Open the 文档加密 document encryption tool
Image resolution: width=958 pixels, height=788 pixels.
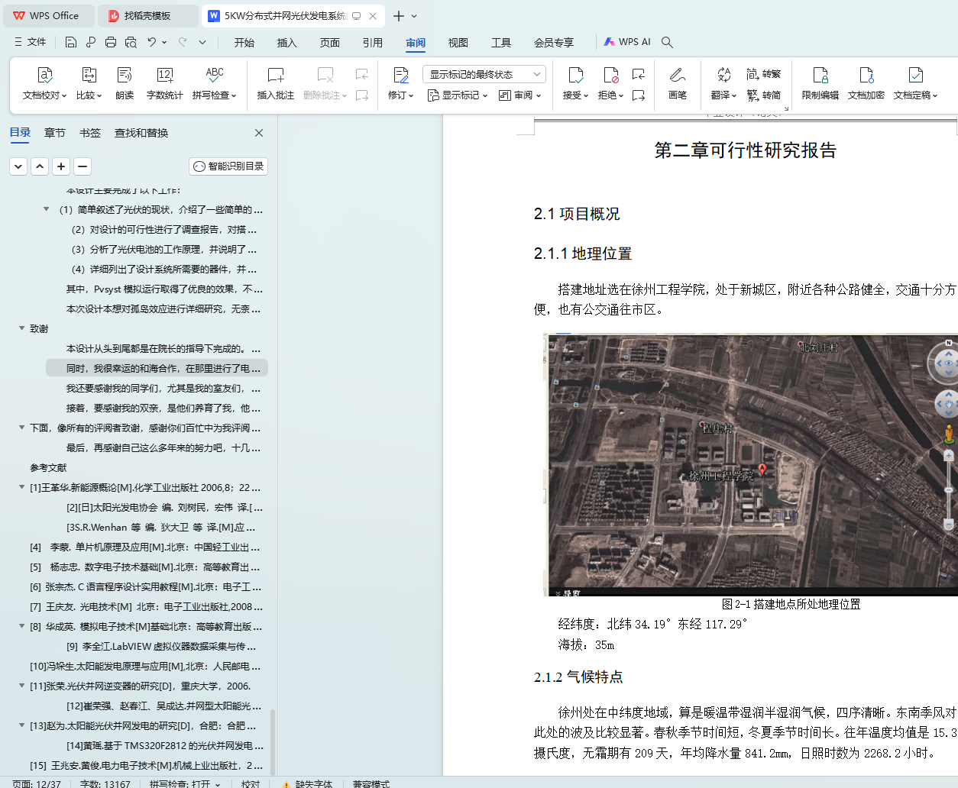coord(866,76)
